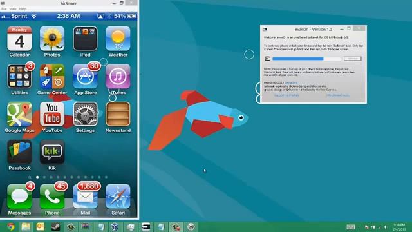
Task: Open the iPod folder icon
Action: 85,39
